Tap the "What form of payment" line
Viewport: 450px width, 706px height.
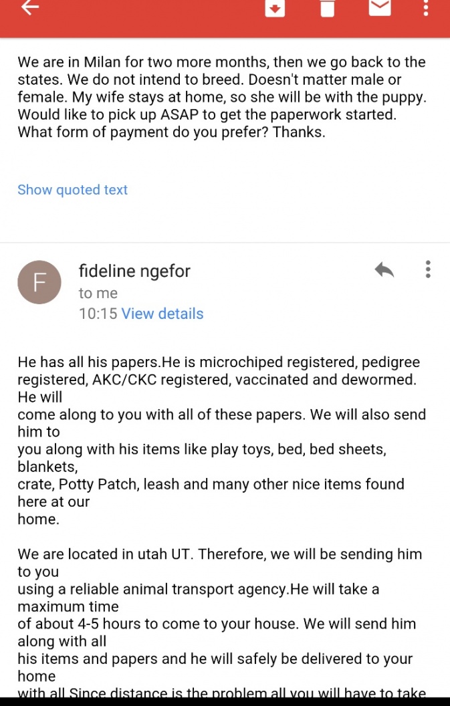tap(171, 132)
